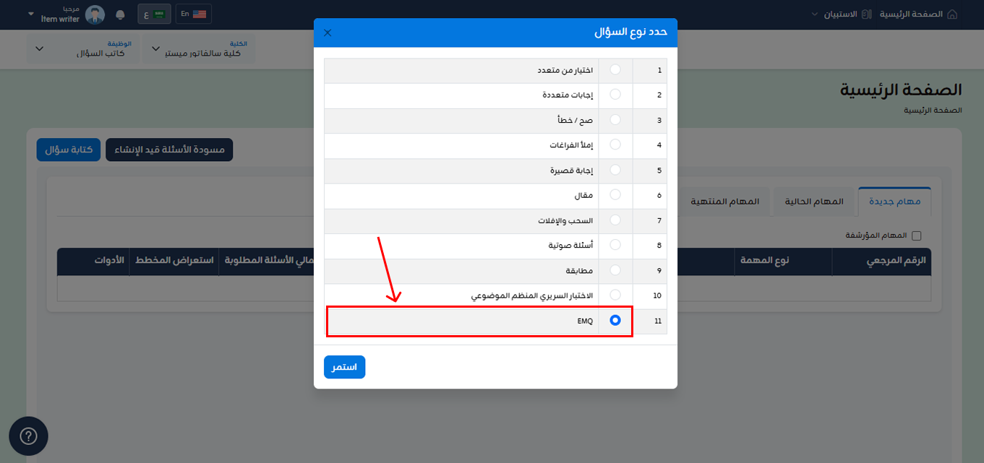Close the question type dialog

click(x=328, y=33)
